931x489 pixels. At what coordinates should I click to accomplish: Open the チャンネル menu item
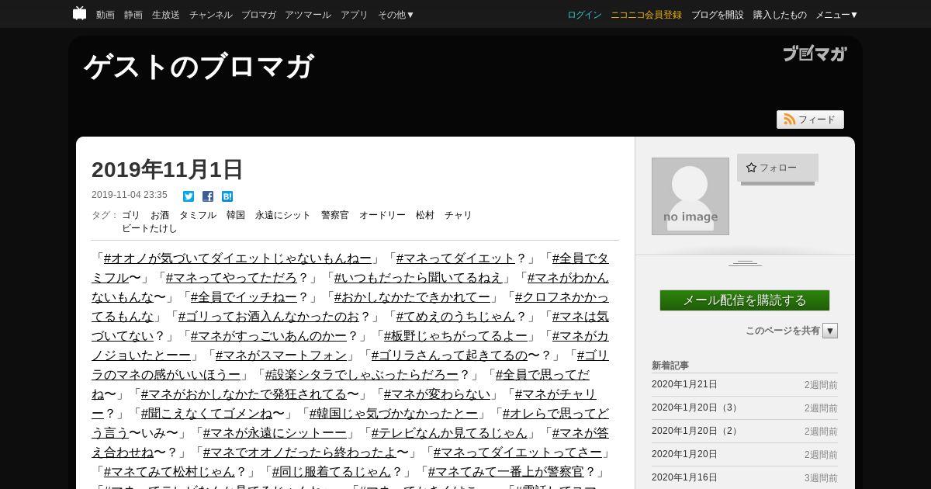[x=211, y=15]
